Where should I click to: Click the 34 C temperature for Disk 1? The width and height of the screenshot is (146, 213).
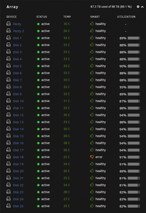(x=67, y=38)
